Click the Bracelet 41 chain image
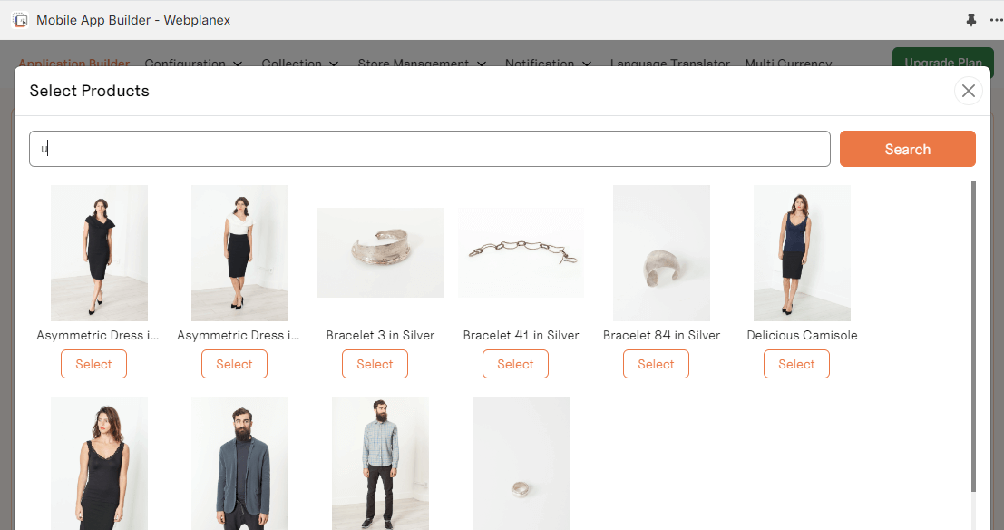Viewport: 1004px width, 530px height. [521, 252]
